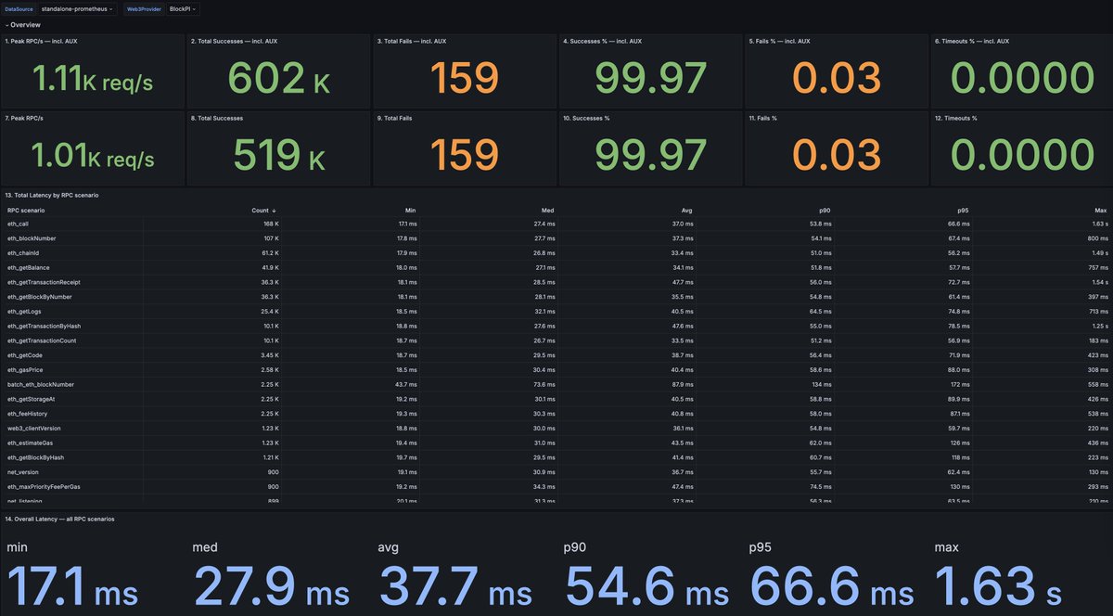Image resolution: width=1113 pixels, height=616 pixels.
Task: Select the eth_gasPrice row name
Action: (x=23, y=370)
